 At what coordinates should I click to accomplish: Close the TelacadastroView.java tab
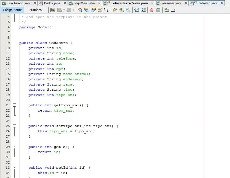(152, 3)
